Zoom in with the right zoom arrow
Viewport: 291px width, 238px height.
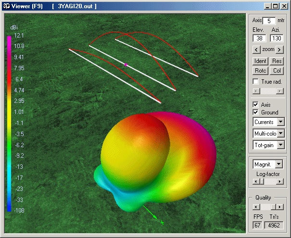tap(279, 50)
